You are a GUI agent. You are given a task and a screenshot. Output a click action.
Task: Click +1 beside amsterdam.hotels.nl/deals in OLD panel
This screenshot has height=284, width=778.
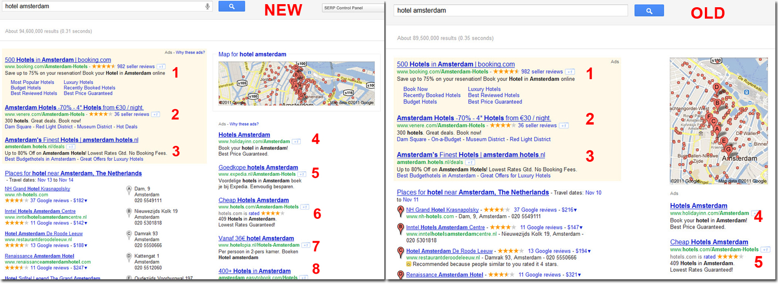point(470,162)
